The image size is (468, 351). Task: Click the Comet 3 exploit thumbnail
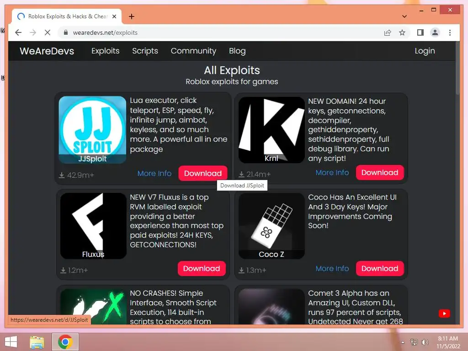tap(271, 307)
